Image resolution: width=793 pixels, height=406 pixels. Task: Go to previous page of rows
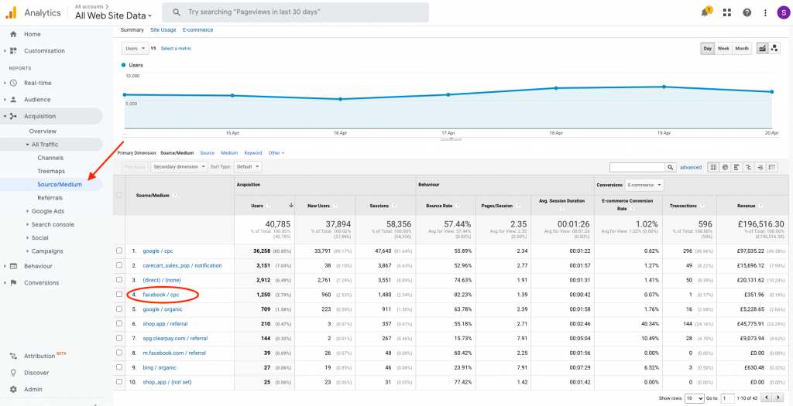coord(767,398)
